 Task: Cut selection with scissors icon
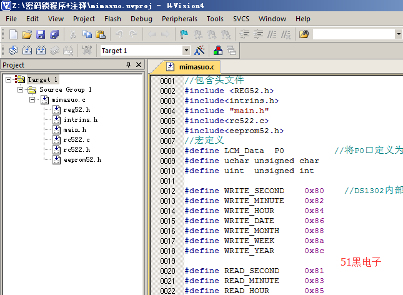pos(73,34)
